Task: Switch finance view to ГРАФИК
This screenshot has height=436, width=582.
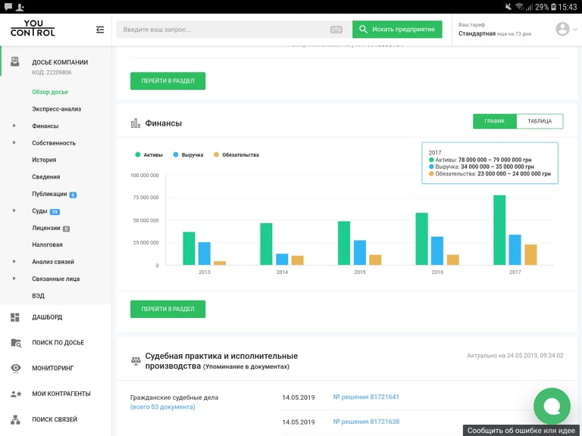Action: [x=494, y=121]
